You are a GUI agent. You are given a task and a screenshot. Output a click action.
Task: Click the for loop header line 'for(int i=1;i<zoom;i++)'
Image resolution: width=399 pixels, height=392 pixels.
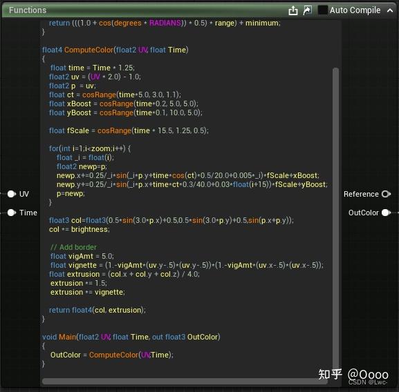[90, 148]
